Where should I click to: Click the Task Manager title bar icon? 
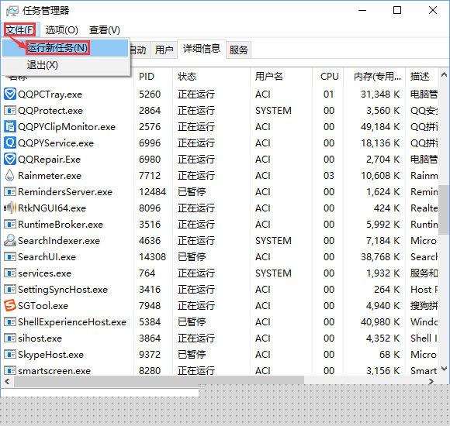[x=12, y=11]
